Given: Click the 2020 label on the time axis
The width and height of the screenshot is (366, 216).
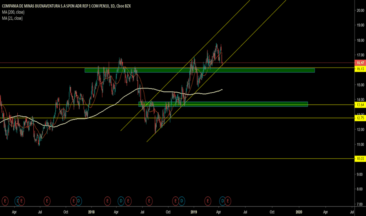Looking at the screenshot, I should (299, 212).
